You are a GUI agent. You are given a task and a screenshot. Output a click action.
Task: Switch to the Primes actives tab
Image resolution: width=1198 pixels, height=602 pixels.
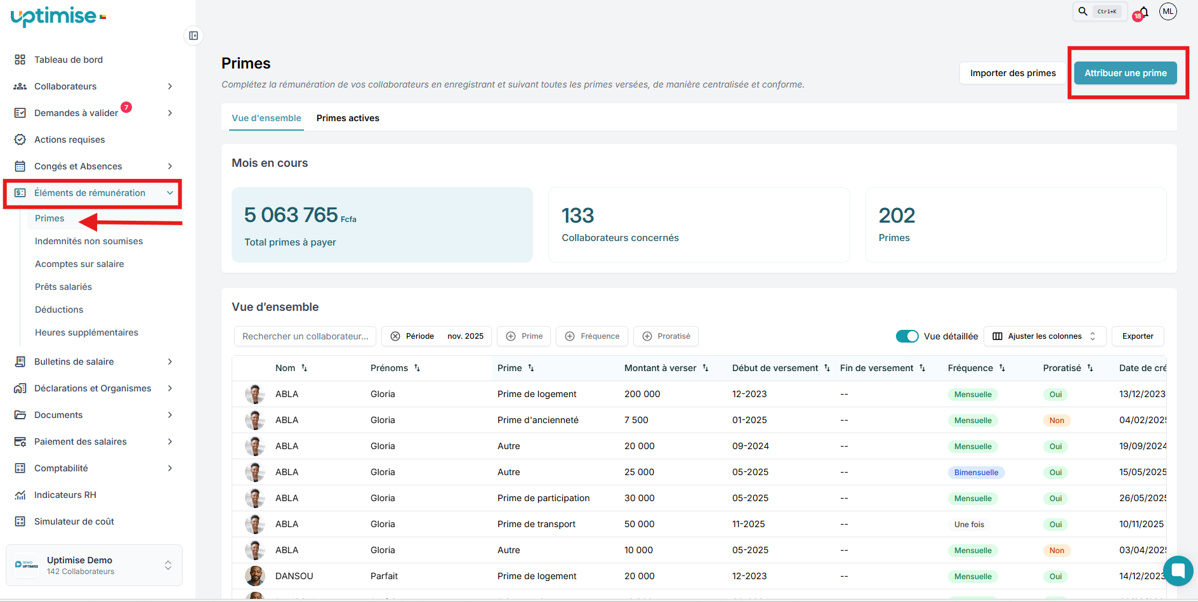point(348,118)
